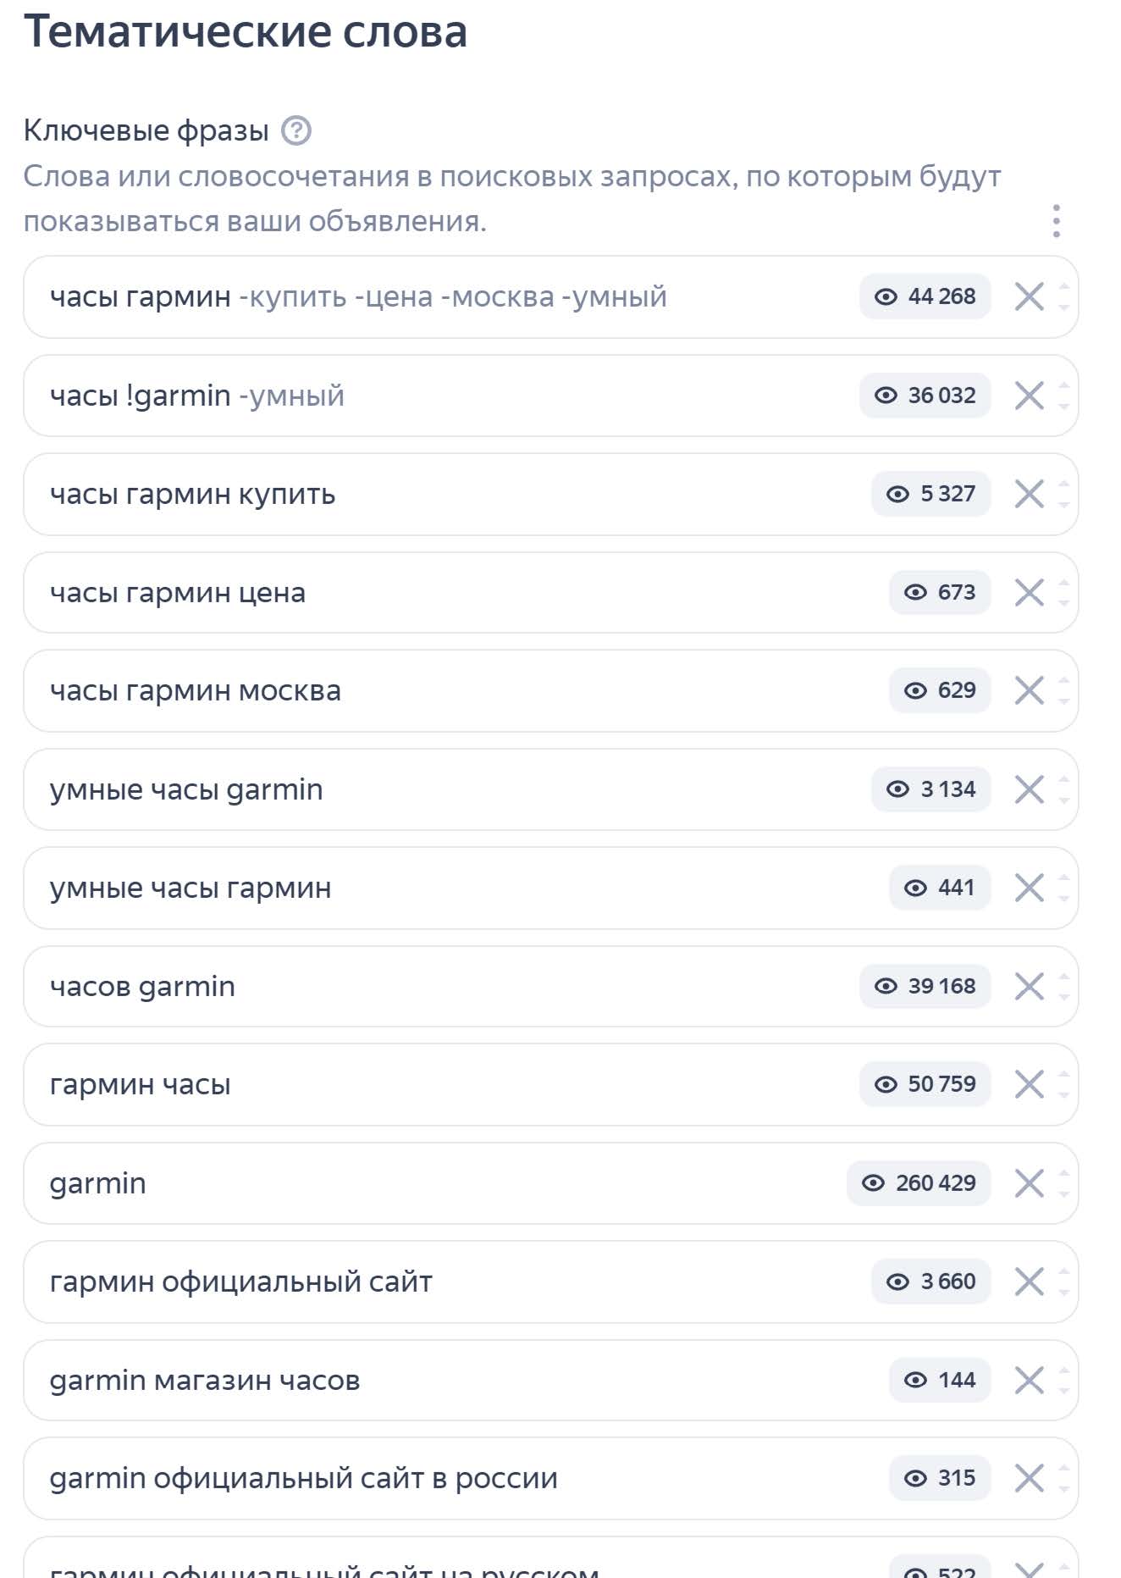Open help tooltip next to Ключевые фразы
The height and width of the screenshot is (1578, 1121).
[296, 131]
